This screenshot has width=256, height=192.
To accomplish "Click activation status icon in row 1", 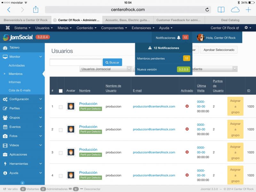I will (x=187, y=106).
